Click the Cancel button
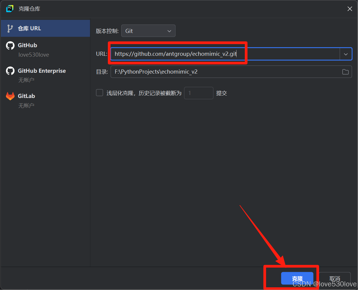The height and width of the screenshot is (290, 358). point(335,278)
